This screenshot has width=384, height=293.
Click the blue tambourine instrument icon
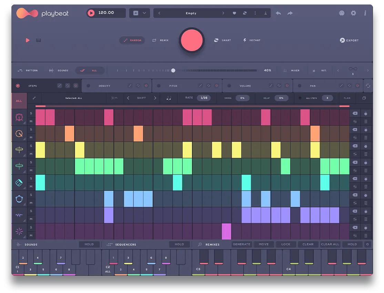pos(19,199)
